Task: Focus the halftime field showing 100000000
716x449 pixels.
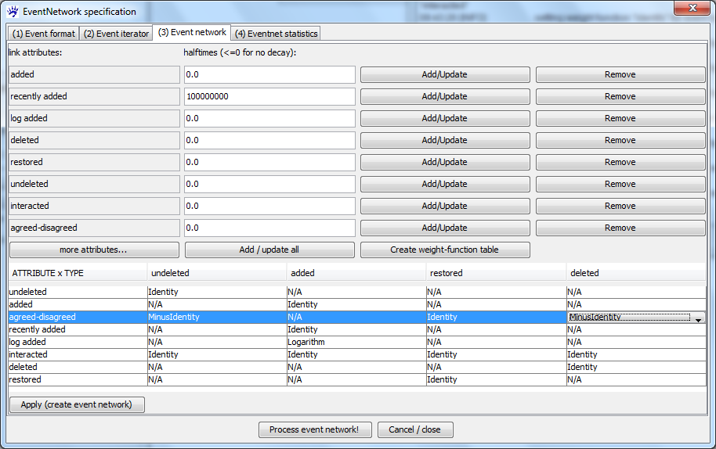Action: pyautogui.click(x=269, y=97)
